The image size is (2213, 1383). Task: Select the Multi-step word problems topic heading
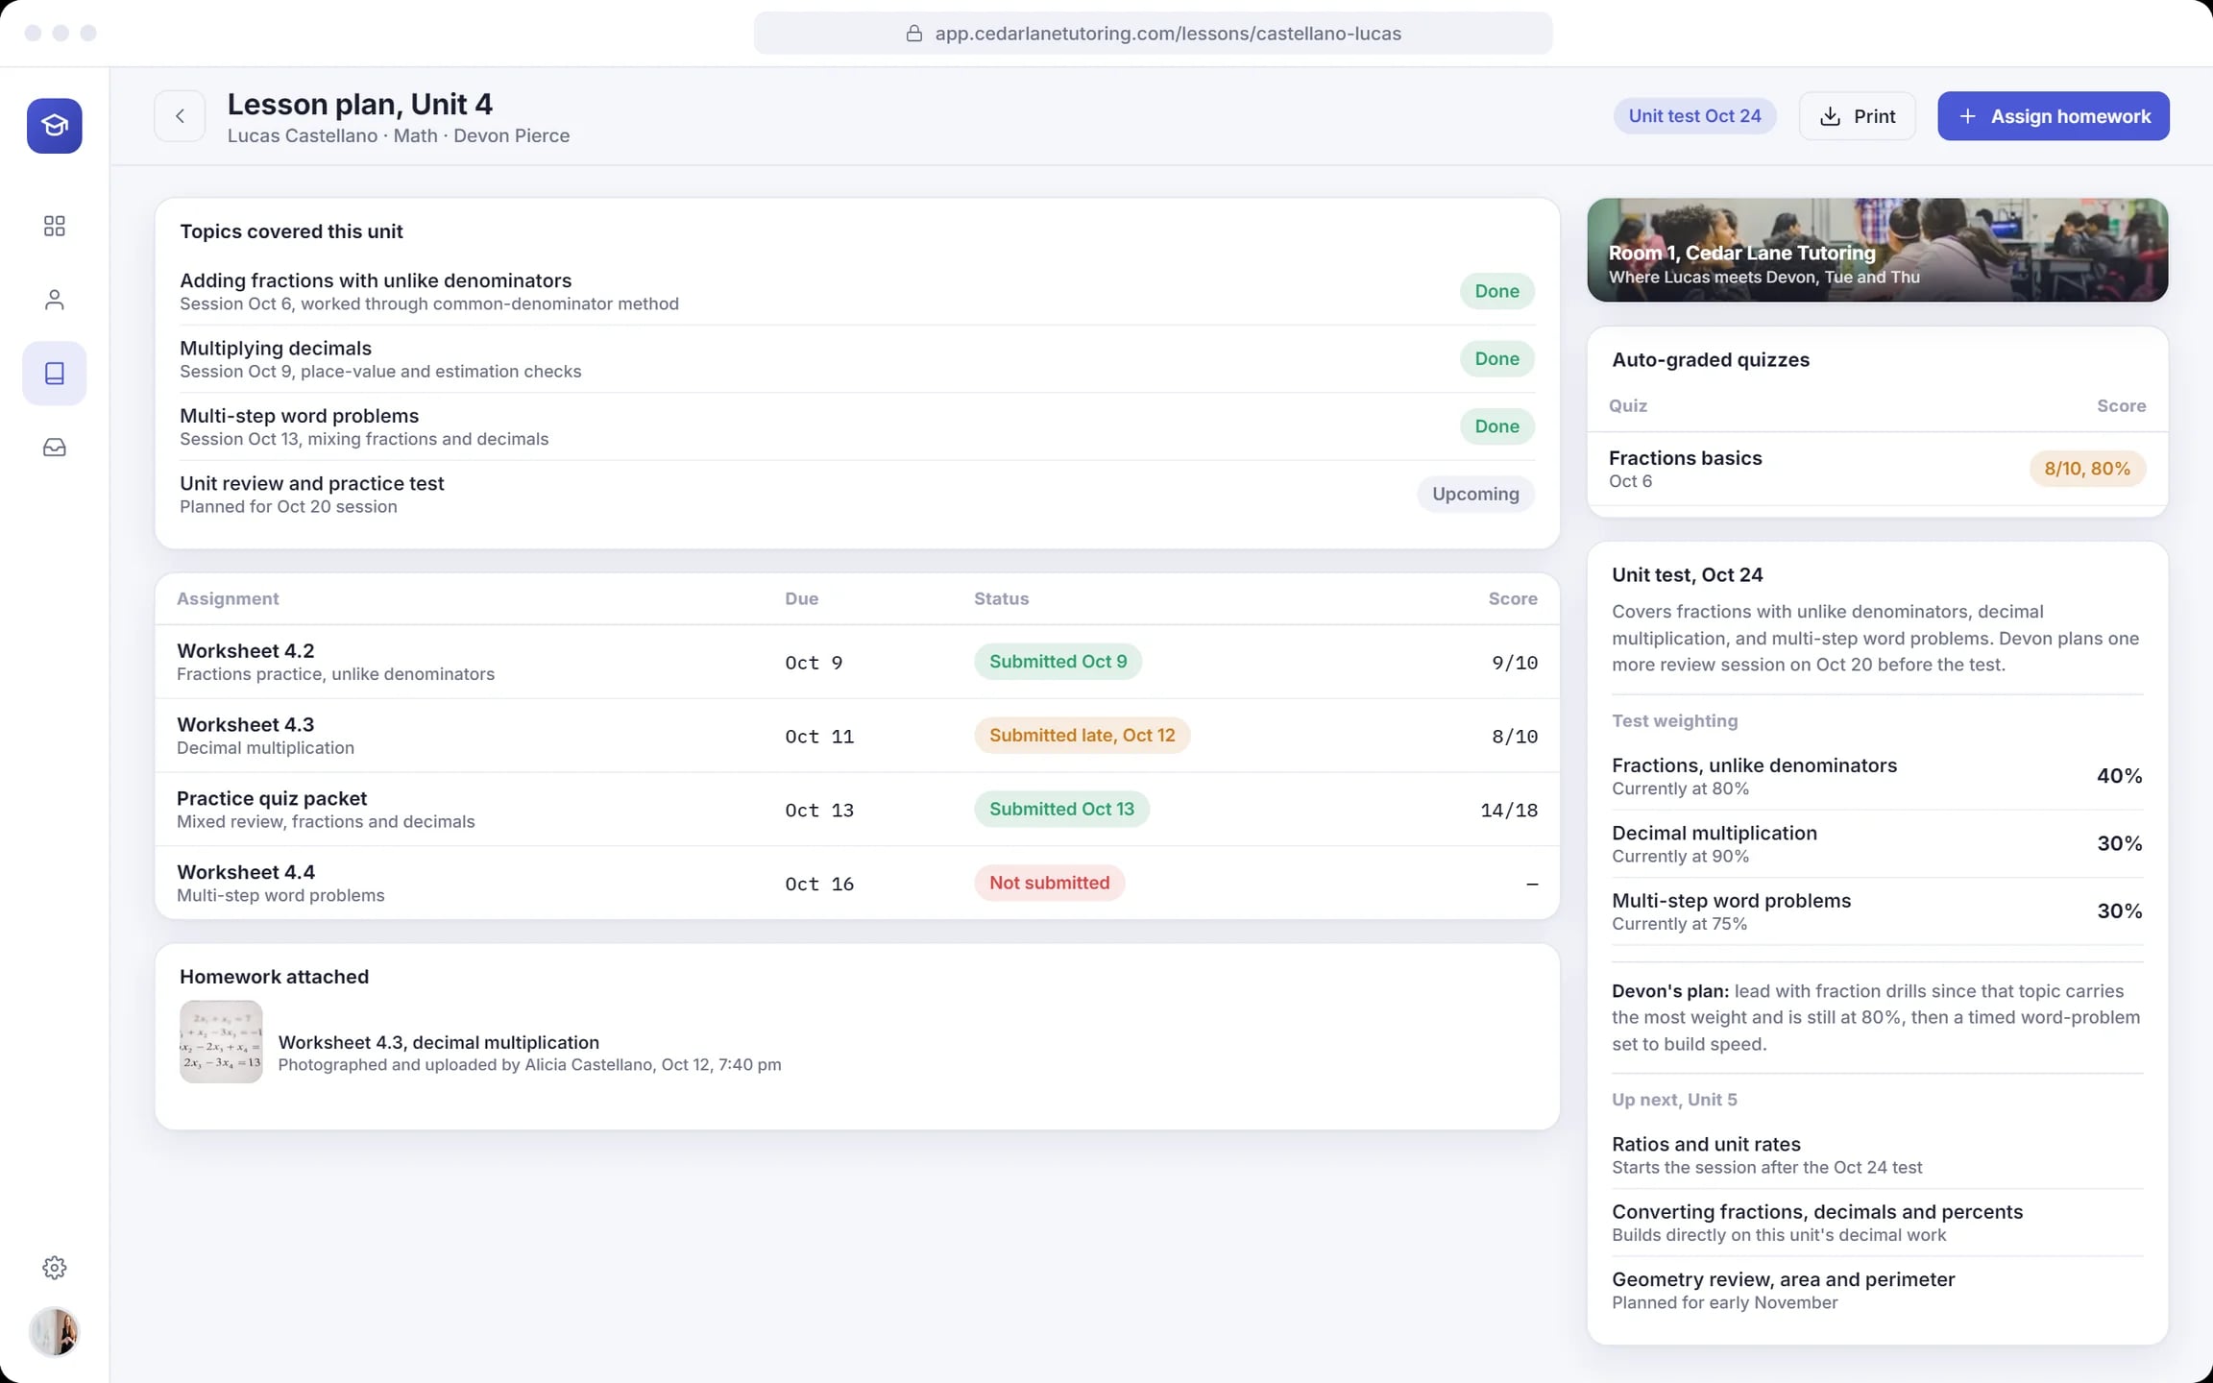(299, 416)
